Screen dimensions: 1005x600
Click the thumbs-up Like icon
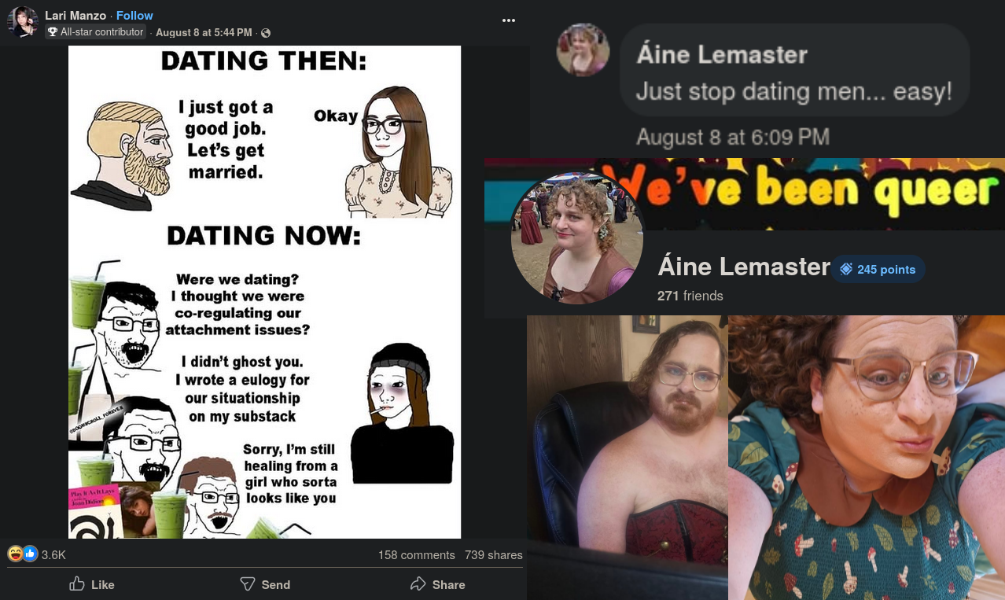coord(77,583)
